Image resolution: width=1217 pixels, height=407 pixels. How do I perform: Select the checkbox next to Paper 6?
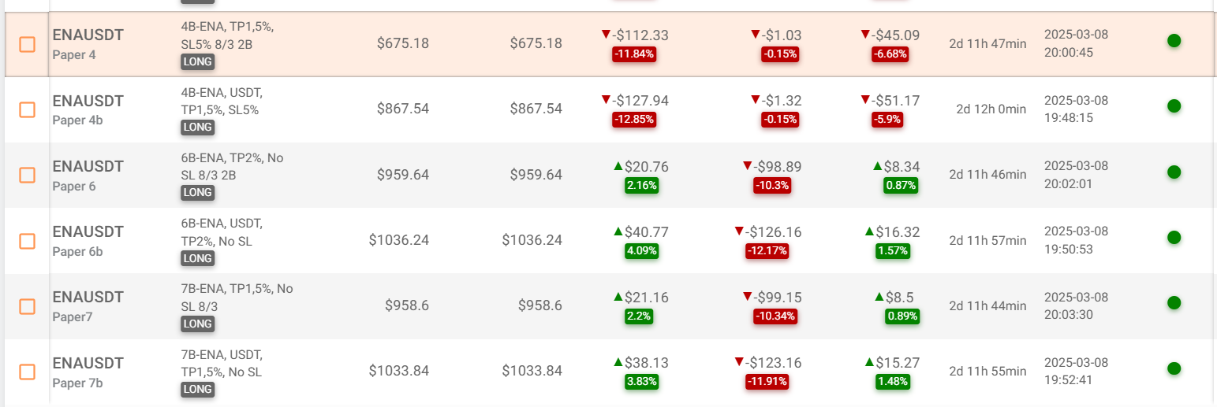[27, 175]
